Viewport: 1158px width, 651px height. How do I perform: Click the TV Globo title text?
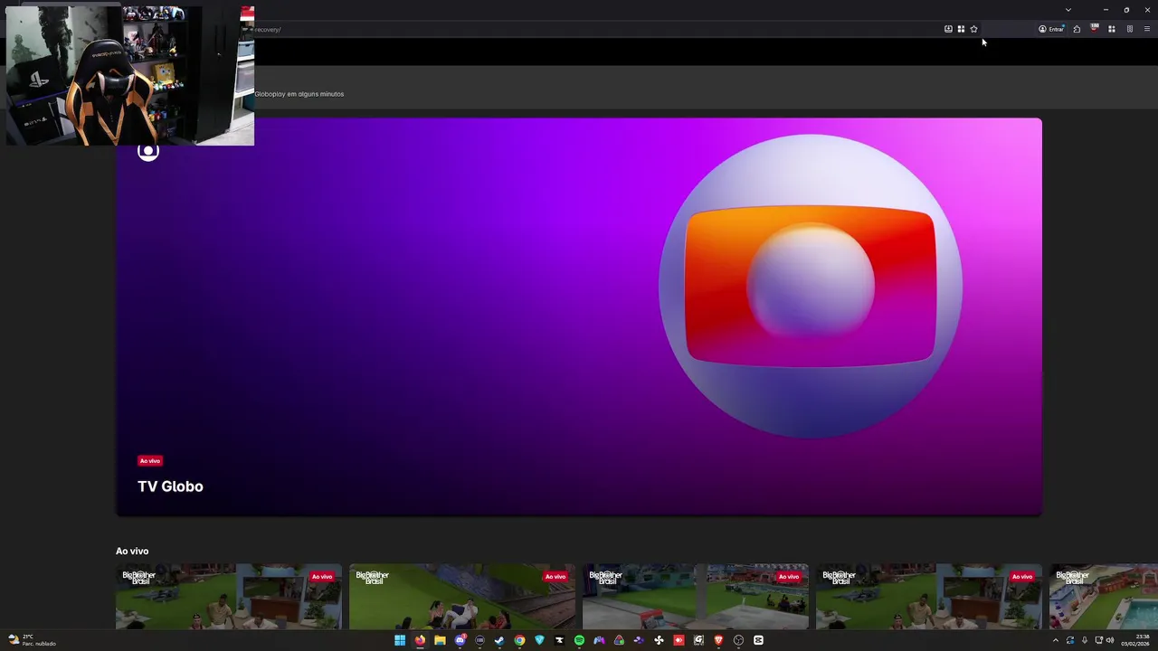pos(170,486)
